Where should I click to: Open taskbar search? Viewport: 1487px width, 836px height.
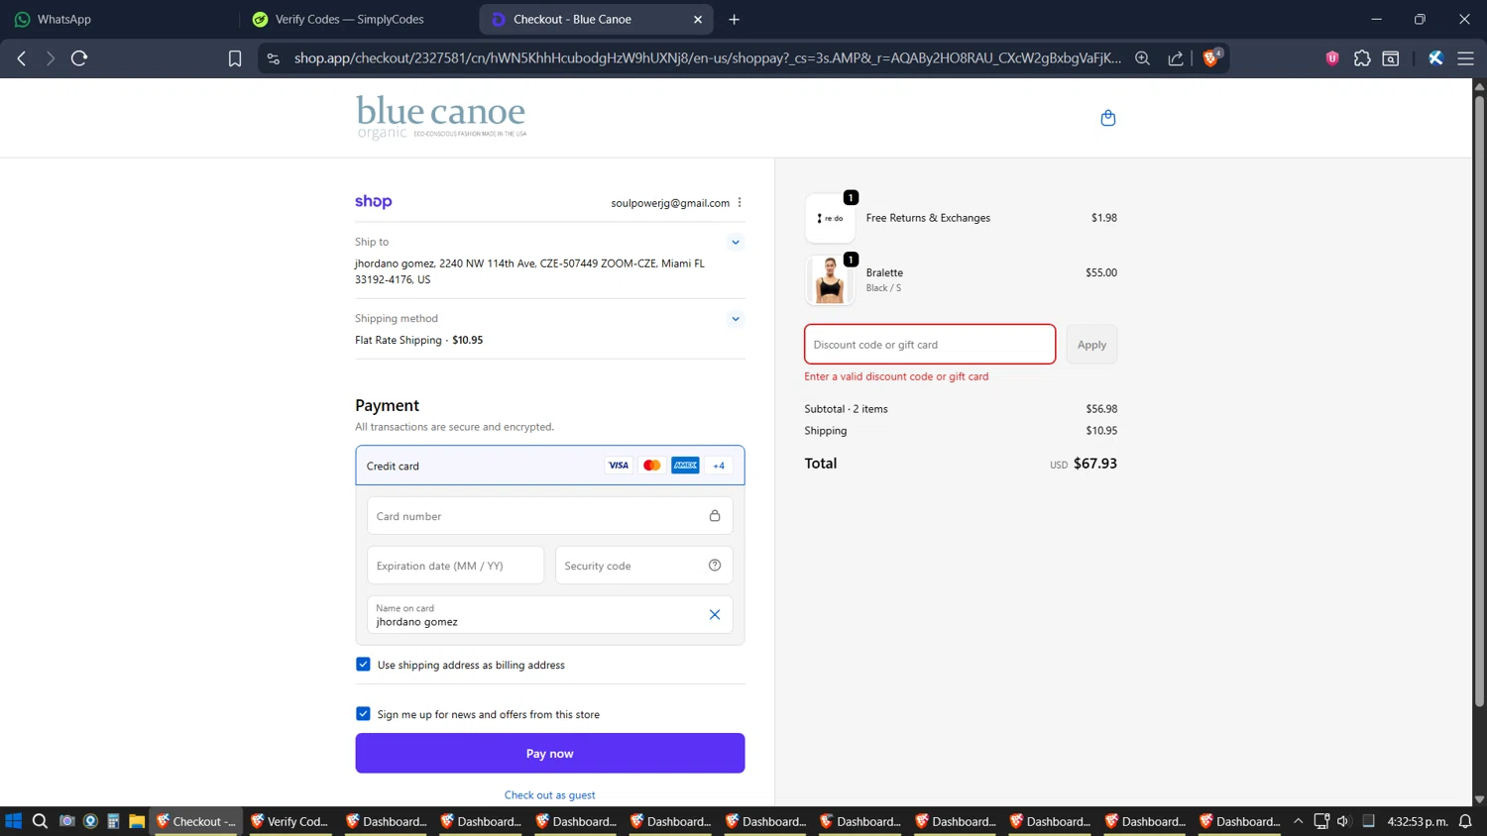[x=40, y=821]
